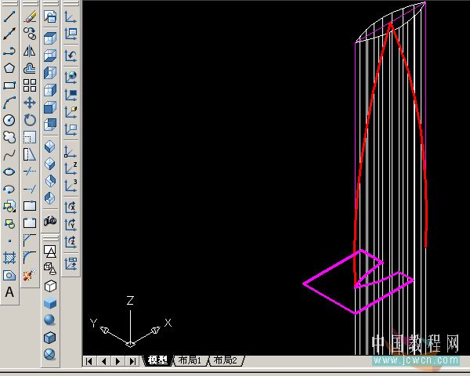Set shading to Gouraud Shaded
The width and height of the screenshot is (470, 376).
50,320
